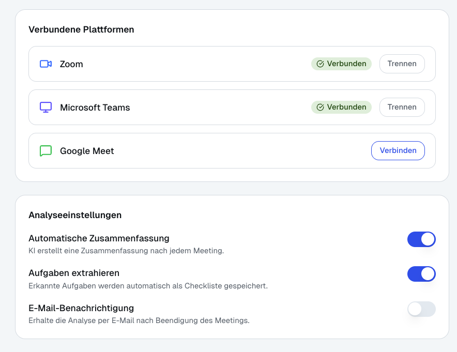This screenshot has height=352, width=457.
Task: Click the Microsoft Teams monitor icon
Action: (45, 107)
